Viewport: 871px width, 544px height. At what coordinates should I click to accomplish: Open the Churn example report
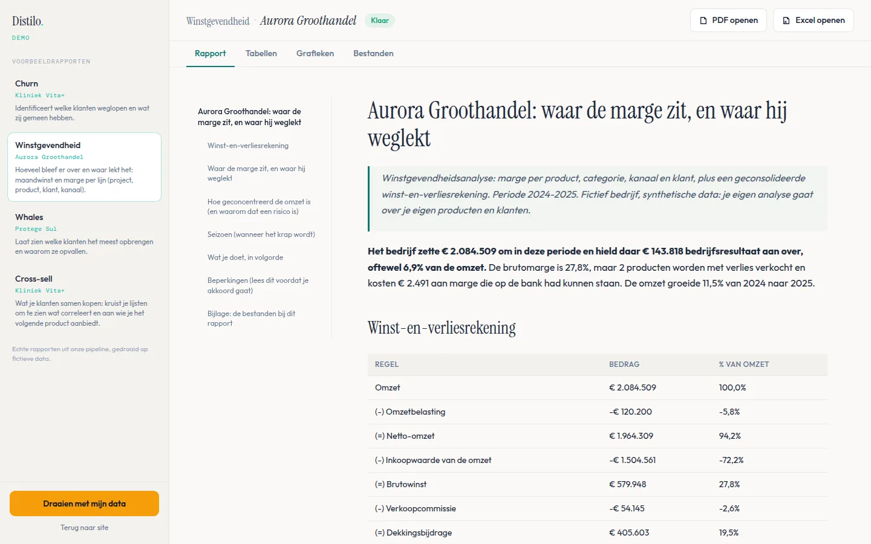pos(84,100)
